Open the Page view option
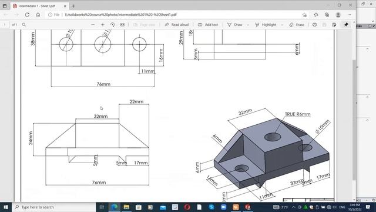This screenshot has height=212, width=376. pyautogui.click(x=144, y=25)
